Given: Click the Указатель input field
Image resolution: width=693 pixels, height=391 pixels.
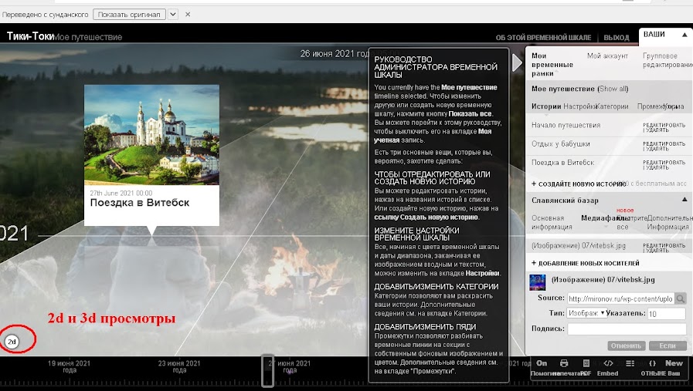Looking at the screenshot, I should point(666,314).
